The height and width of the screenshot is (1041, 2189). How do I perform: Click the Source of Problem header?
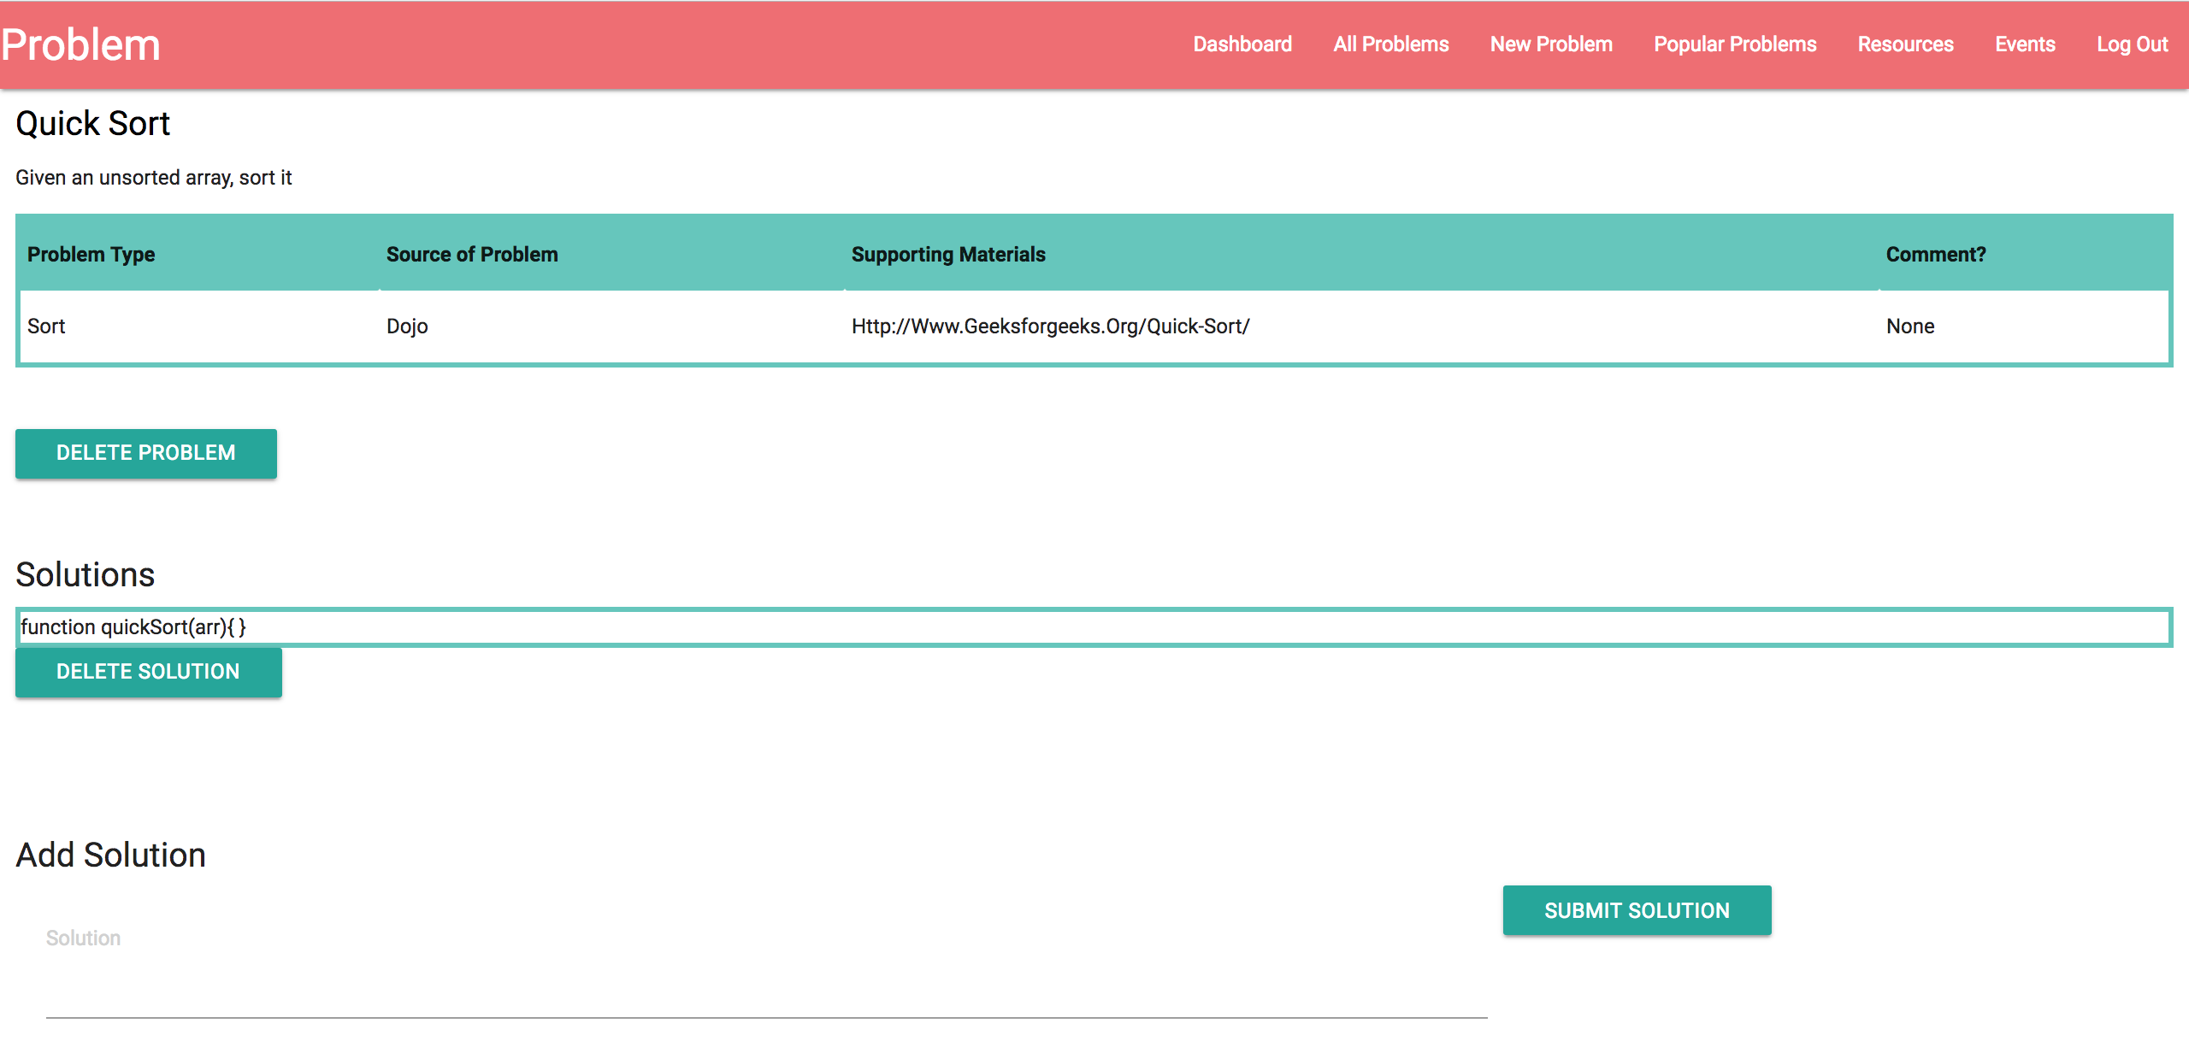(471, 255)
